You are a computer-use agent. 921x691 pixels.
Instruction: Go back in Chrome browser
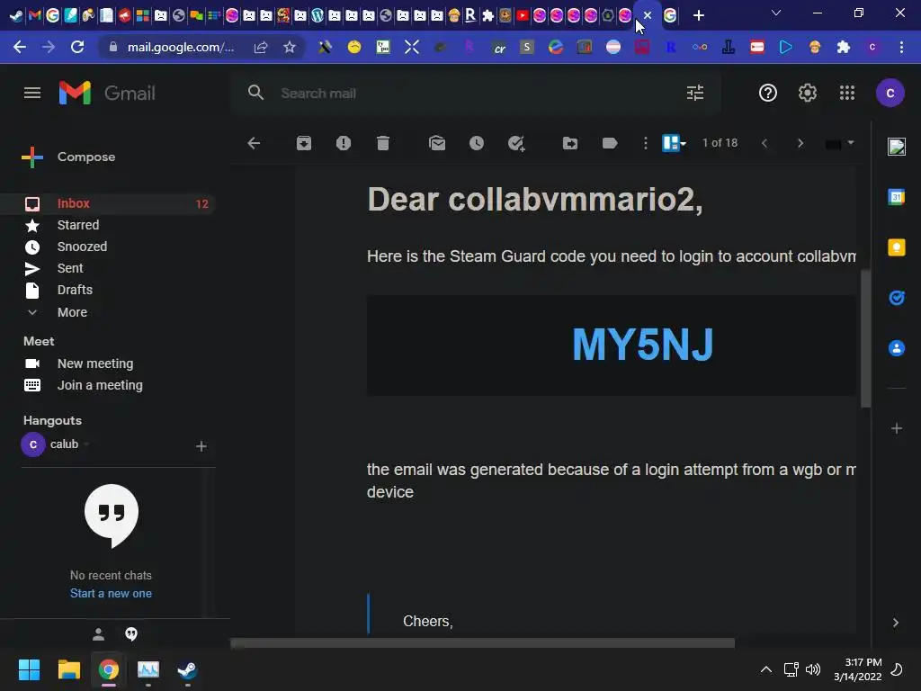(x=20, y=47)
